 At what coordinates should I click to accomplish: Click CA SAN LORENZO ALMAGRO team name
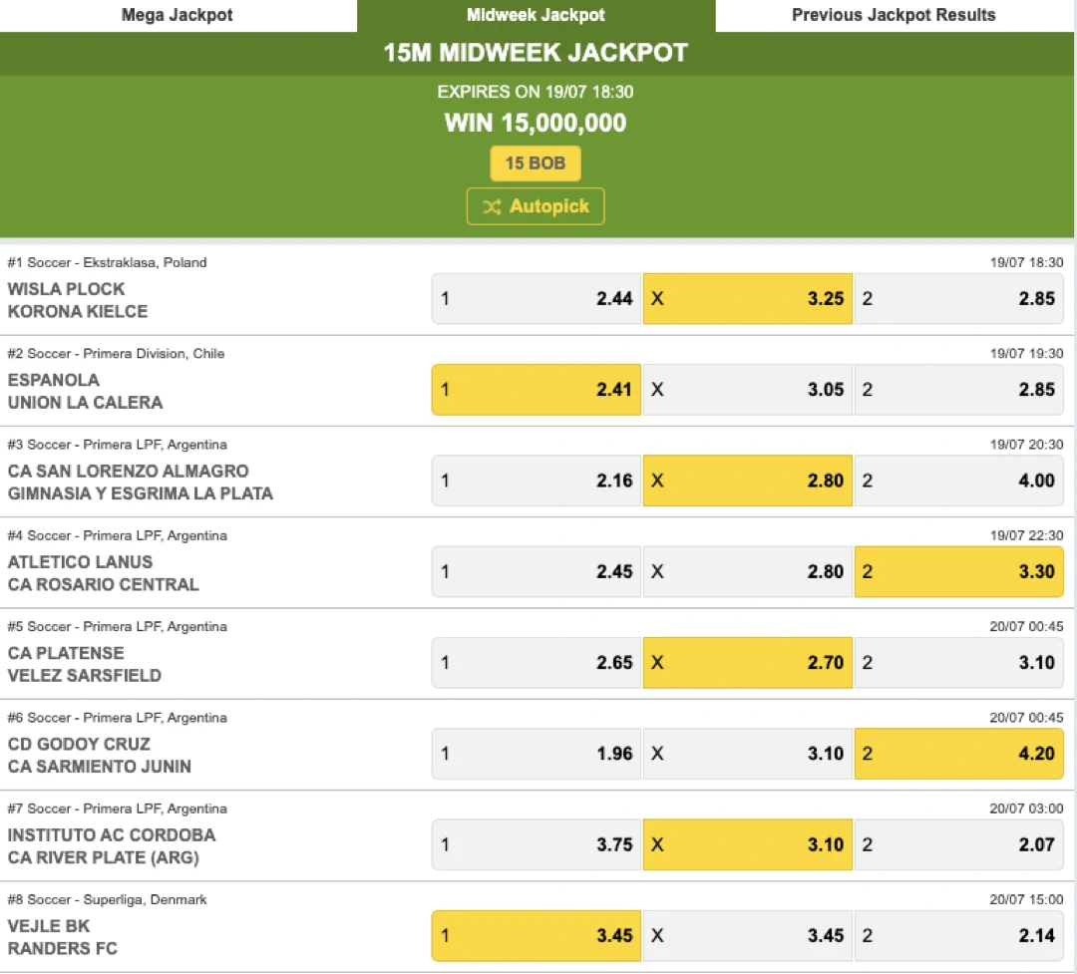pyautogui.click(x=129, y=472)
